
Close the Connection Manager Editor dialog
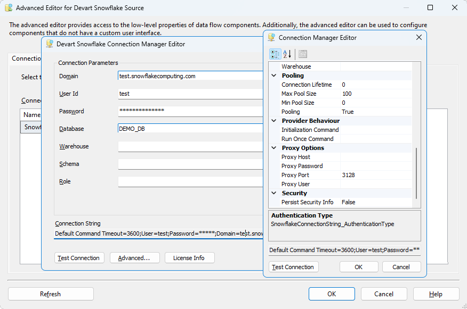pyautogui.click(x=418, y=38)
